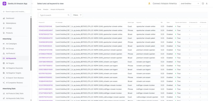Click the Advertising Stats section heading

point(9,89)
